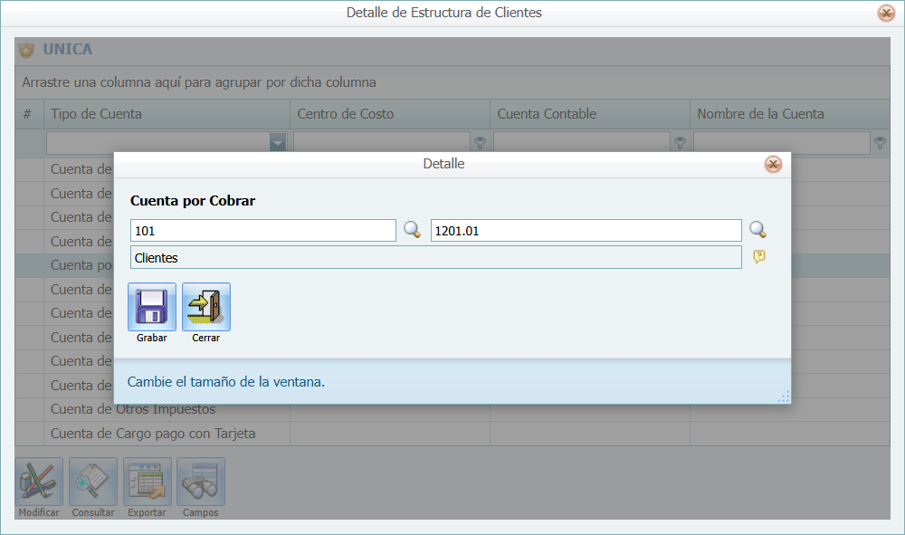Screen dimensions: 905x535
Task: Click the hint balloon icon beside Clientes field
Action: point(759,257)
